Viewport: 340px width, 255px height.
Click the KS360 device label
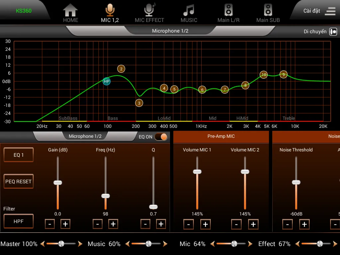coord(24,11)
